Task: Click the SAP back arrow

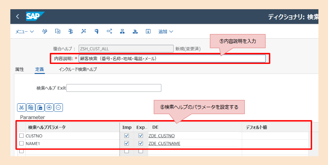Action: pyautogui.click(x=18, y=17)
